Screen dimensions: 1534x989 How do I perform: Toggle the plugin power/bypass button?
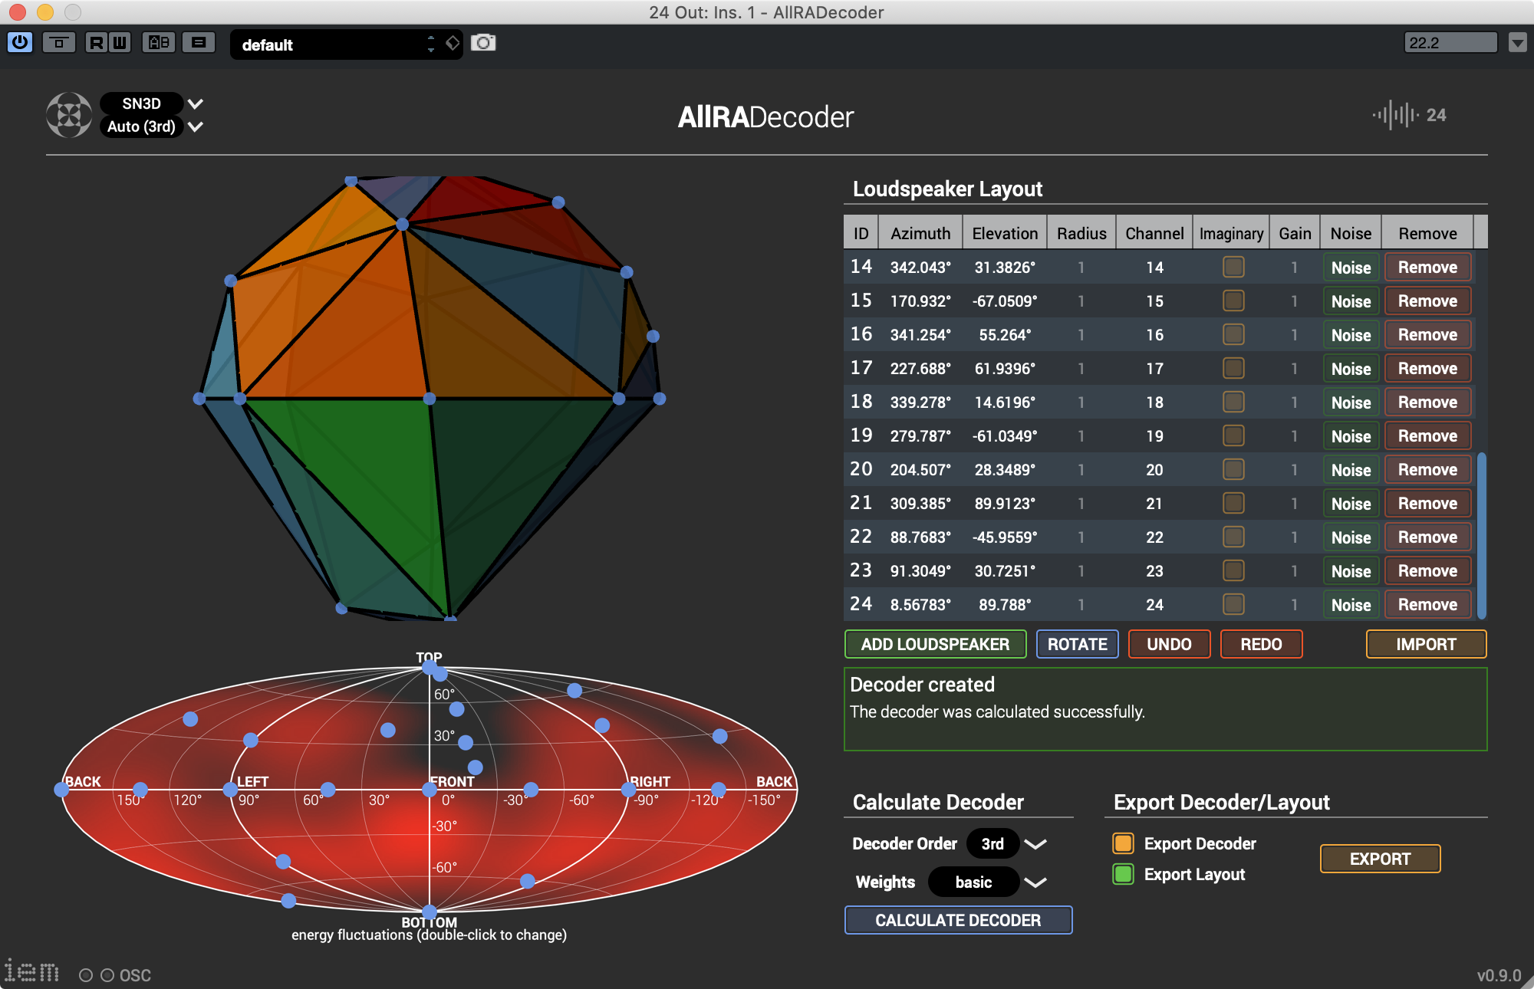(19, 42)
